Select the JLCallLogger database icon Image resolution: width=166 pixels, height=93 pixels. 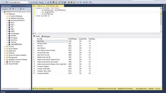coord(9,34)
